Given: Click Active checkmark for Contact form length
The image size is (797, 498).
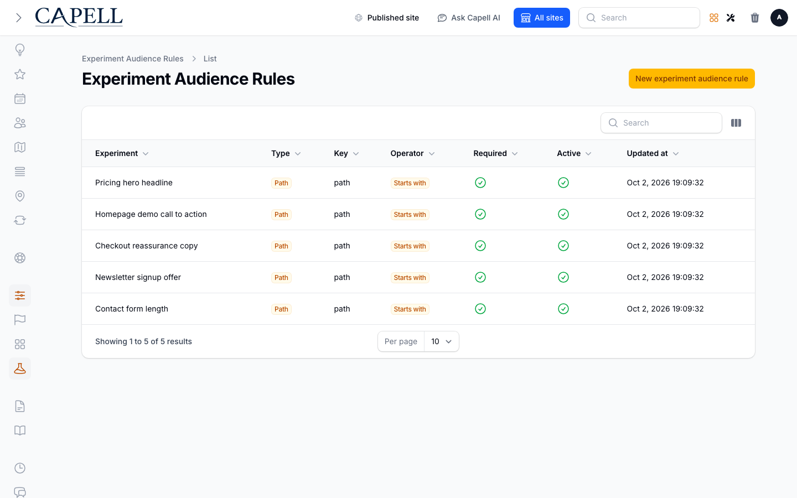Looking at the screenshot, I should click(563, 309).
